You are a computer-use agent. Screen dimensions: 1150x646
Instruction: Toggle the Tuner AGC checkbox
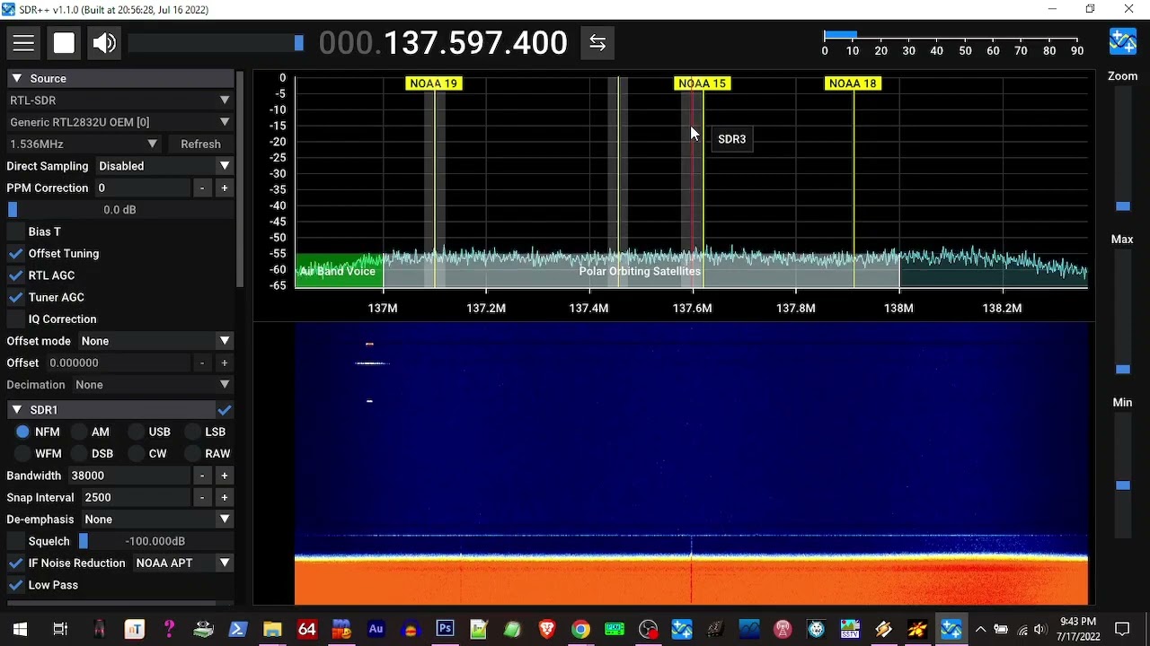[15, 297]
